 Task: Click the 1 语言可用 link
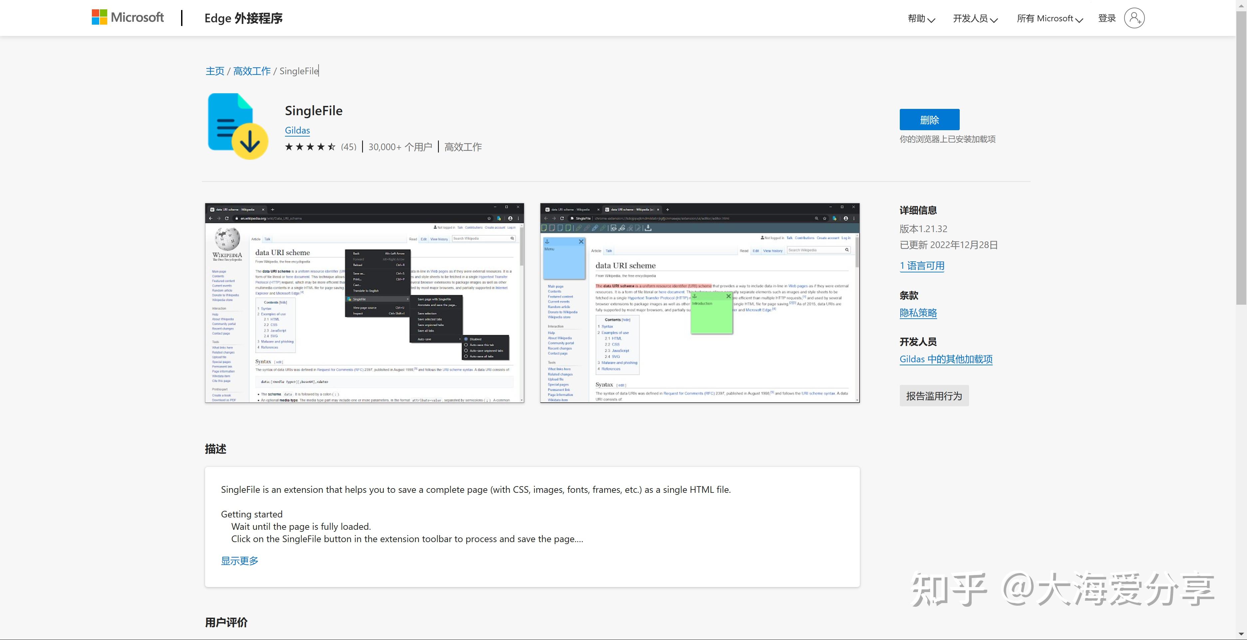coord(922,266)
